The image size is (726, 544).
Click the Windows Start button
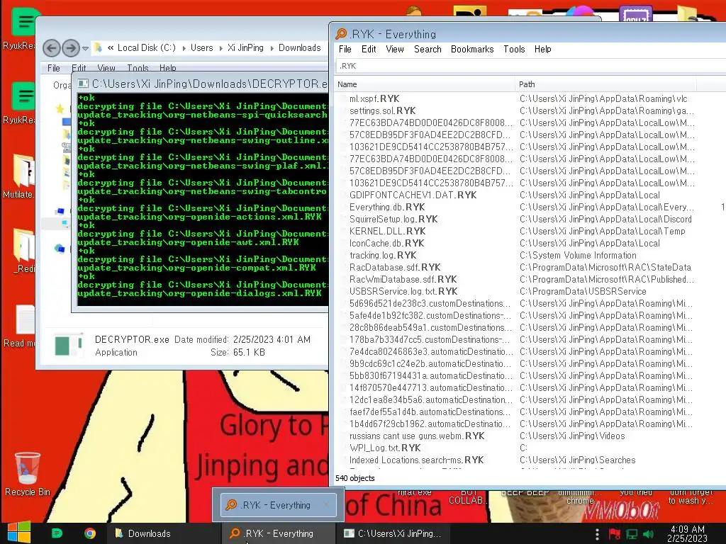[x=18, y=533]
